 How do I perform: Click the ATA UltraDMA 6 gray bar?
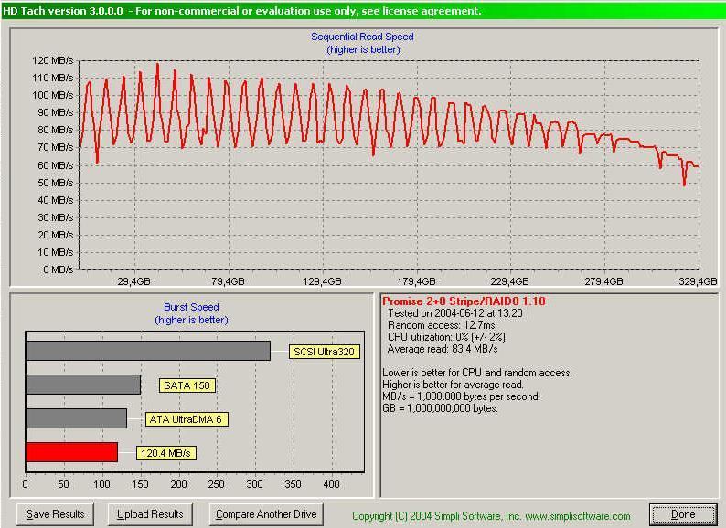[x=77, y=418]
